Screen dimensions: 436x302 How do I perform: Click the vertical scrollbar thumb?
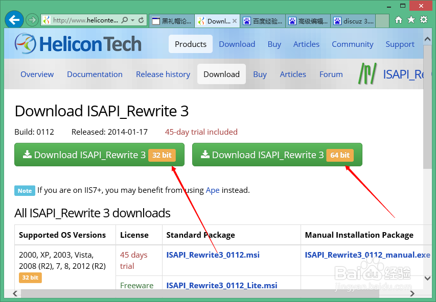click(427, 107)
